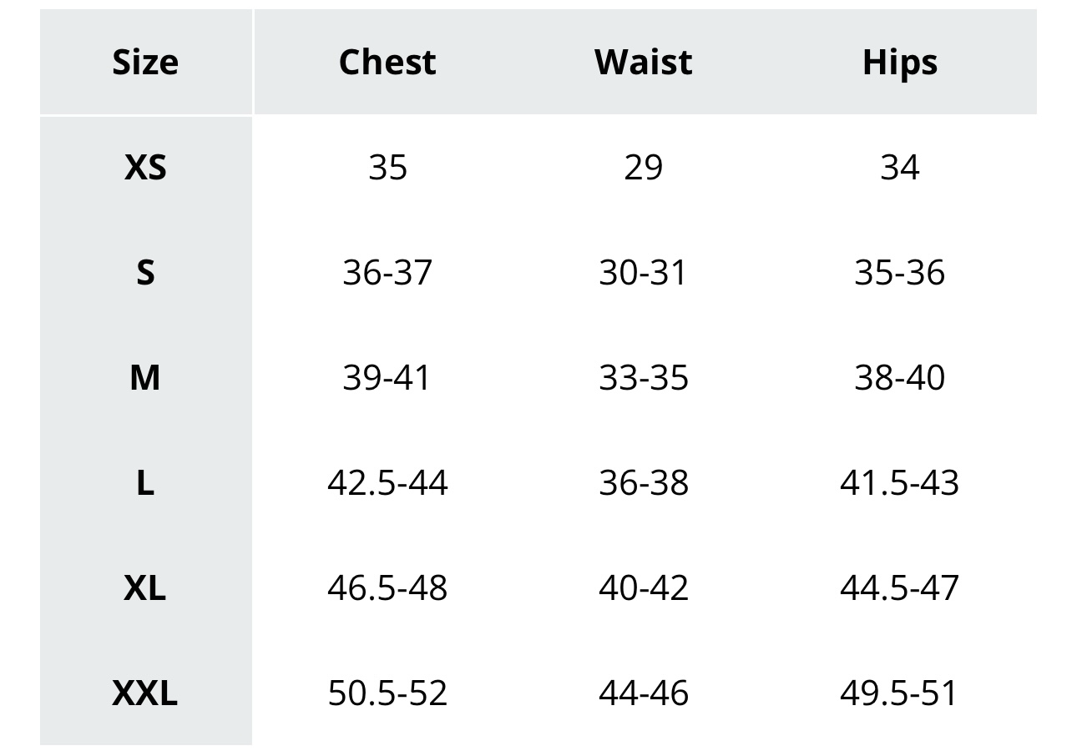Select the XXL size row label
The width and height of the screenshot is (1077, 751).
click(x=145, y=693)
